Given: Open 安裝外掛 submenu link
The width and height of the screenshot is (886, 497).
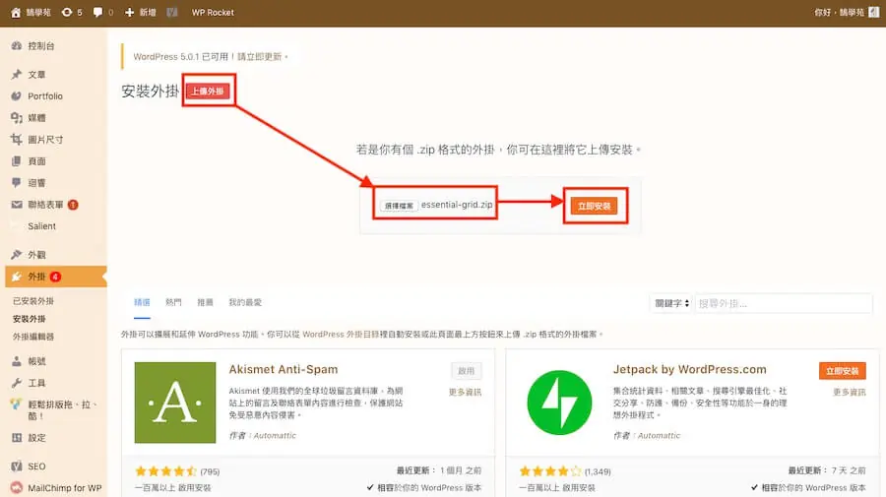Looking at the screenshot, I should point(30,319).
